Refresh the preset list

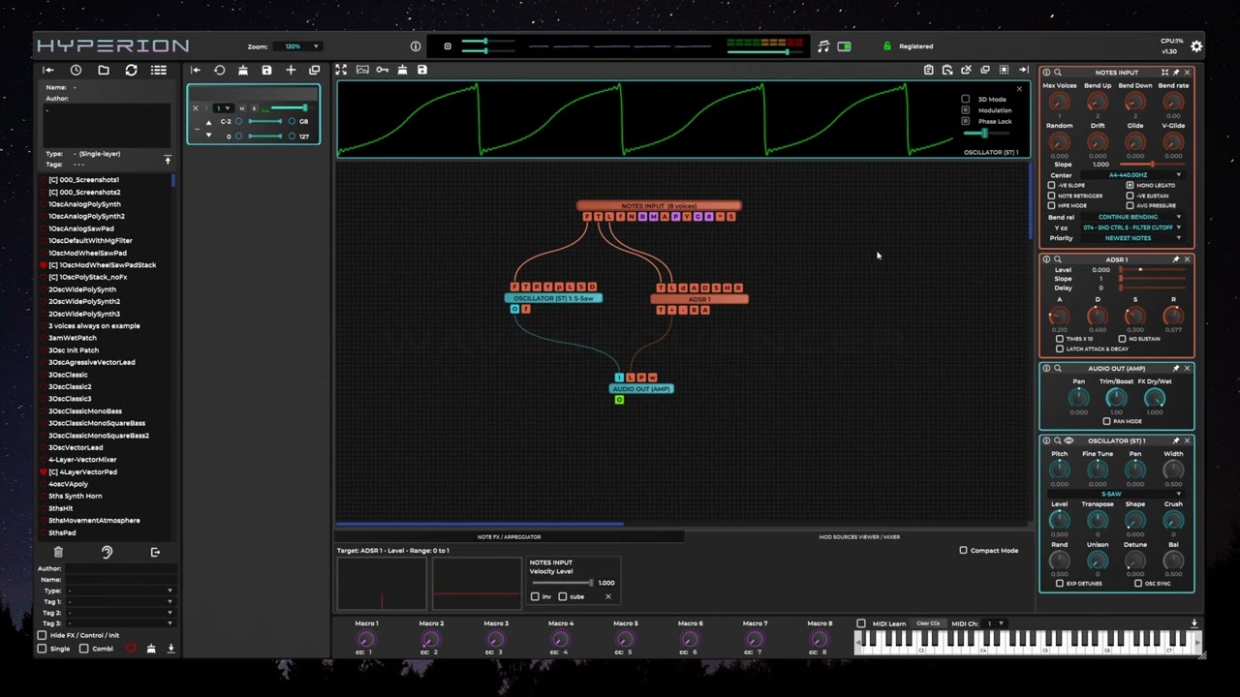click(x=131, y=70)
